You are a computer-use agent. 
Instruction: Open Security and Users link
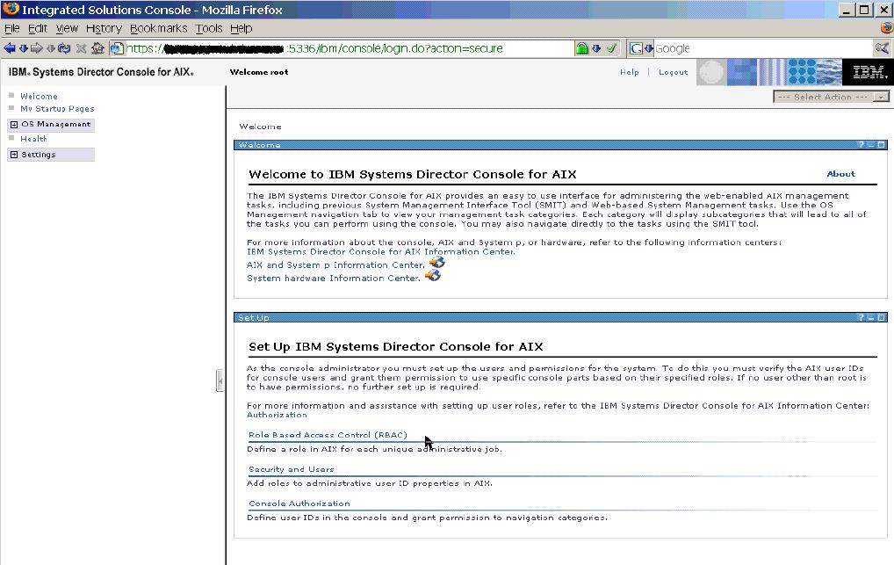coord(292,469)
